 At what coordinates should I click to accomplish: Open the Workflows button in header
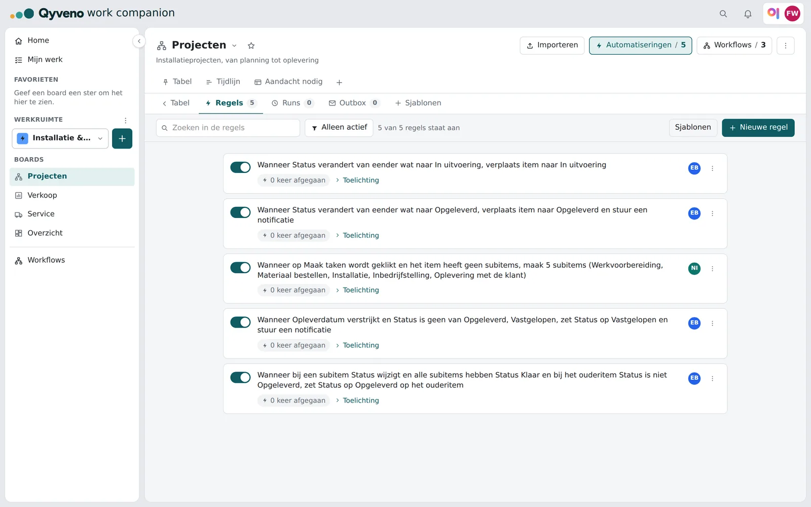tap(734, 46)
